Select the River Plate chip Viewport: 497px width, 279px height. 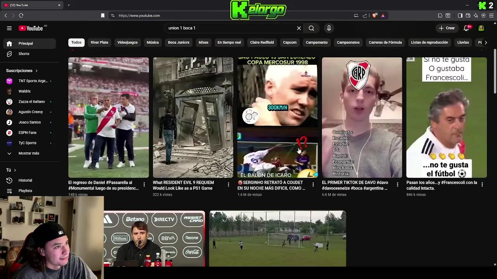(99, 43)
